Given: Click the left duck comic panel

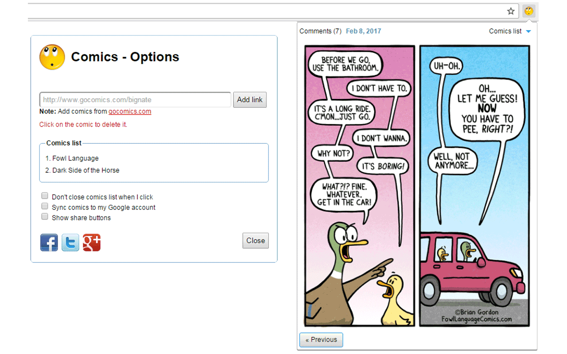Looking at the screenshot, I should pyautogui.click(x=360, y=186).
